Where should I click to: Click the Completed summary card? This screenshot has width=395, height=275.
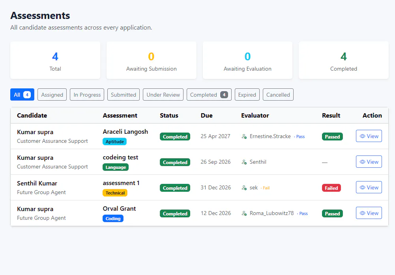(344, 60)
